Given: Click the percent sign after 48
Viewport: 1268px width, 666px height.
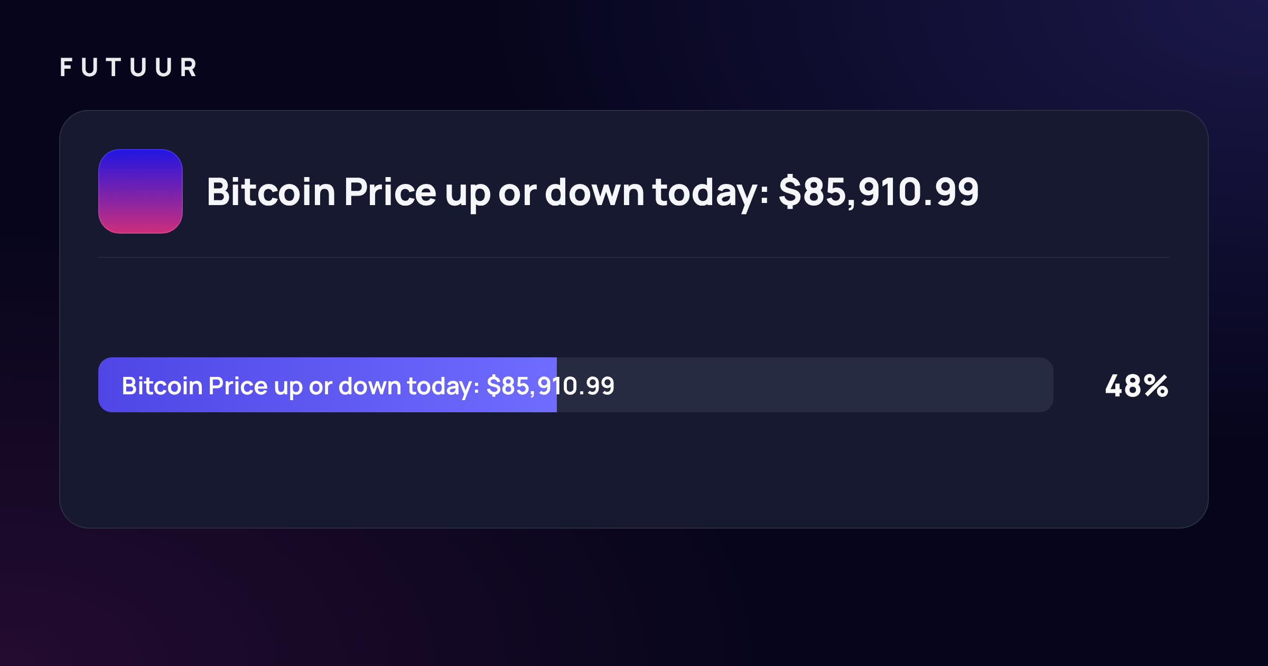Looking at the screenshot, I should 1157,386.
